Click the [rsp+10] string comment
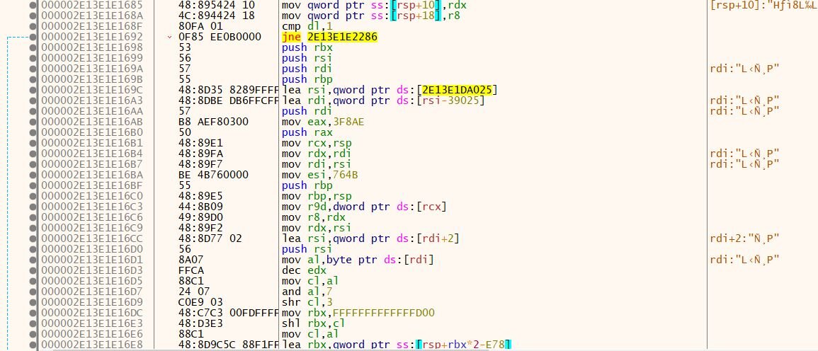The width and height of the screenshot is (818, 351). pos(762,5)
